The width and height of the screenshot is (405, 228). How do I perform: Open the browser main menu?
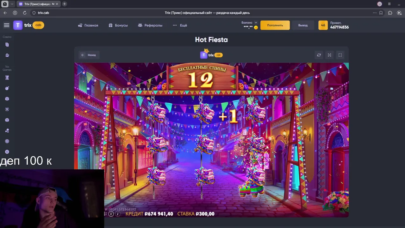pos(389,4)
